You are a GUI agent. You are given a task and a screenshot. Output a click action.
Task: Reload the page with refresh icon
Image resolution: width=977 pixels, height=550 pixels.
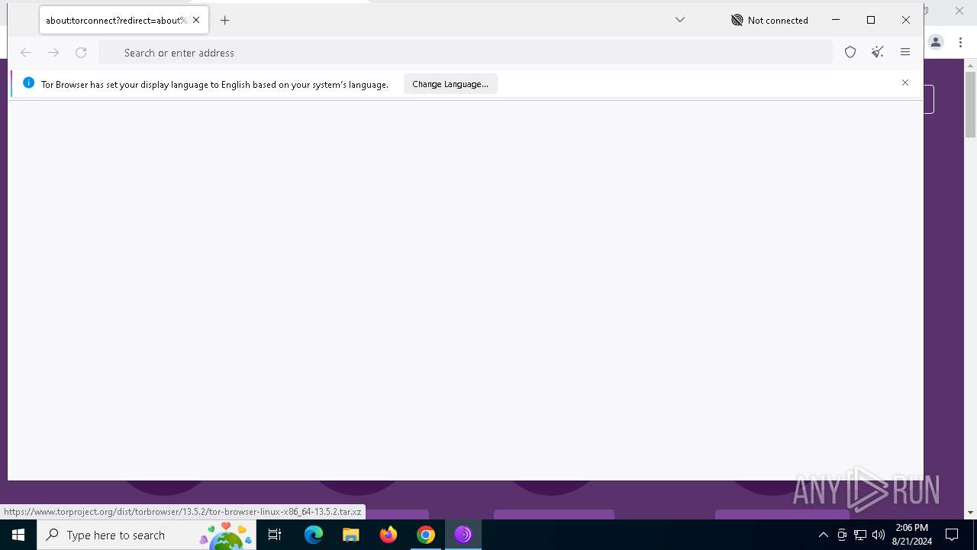pyautogui.click(x=81, y=53)
